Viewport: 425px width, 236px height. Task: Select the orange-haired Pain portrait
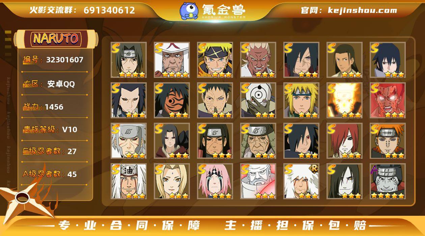(x=388, y=141)
